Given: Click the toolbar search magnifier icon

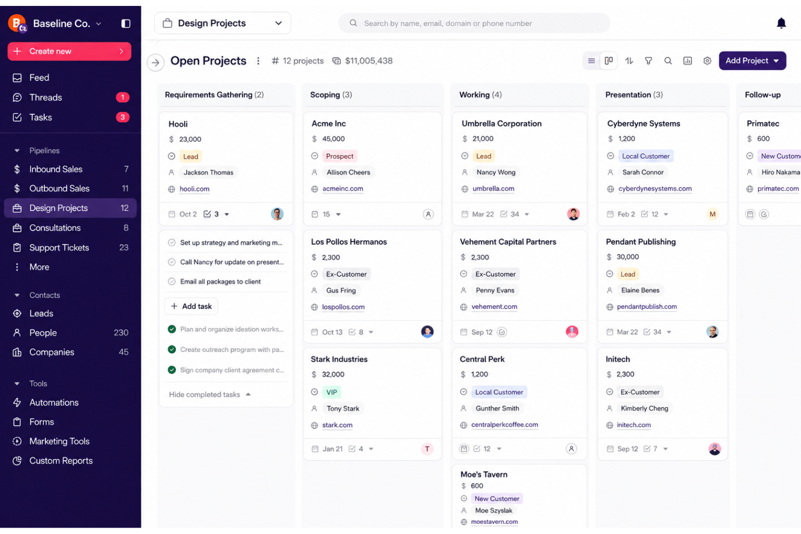Looking at the screenshot, I should coord(668,61).
